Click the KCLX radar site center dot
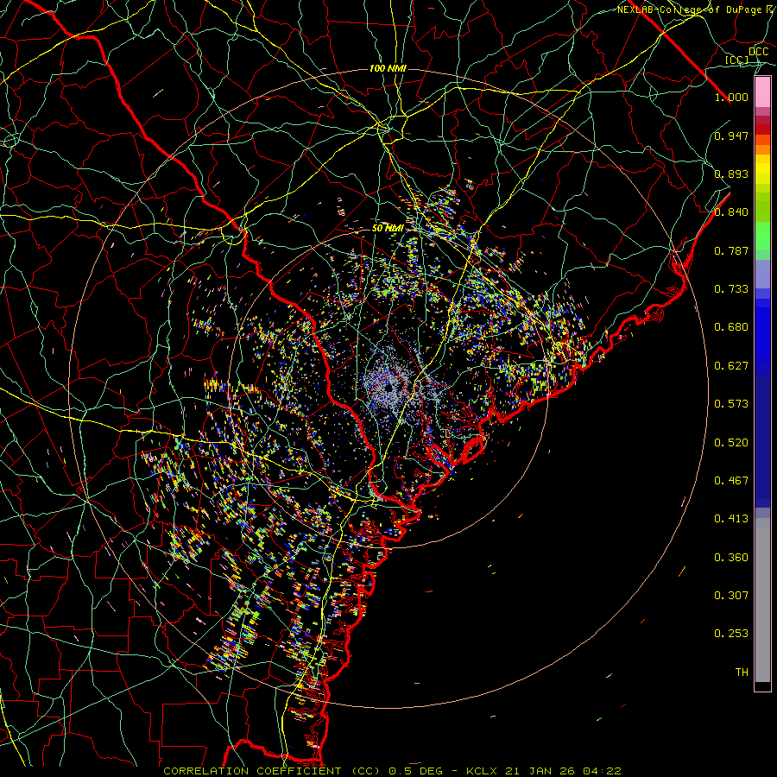 click(x=388, y=388)
